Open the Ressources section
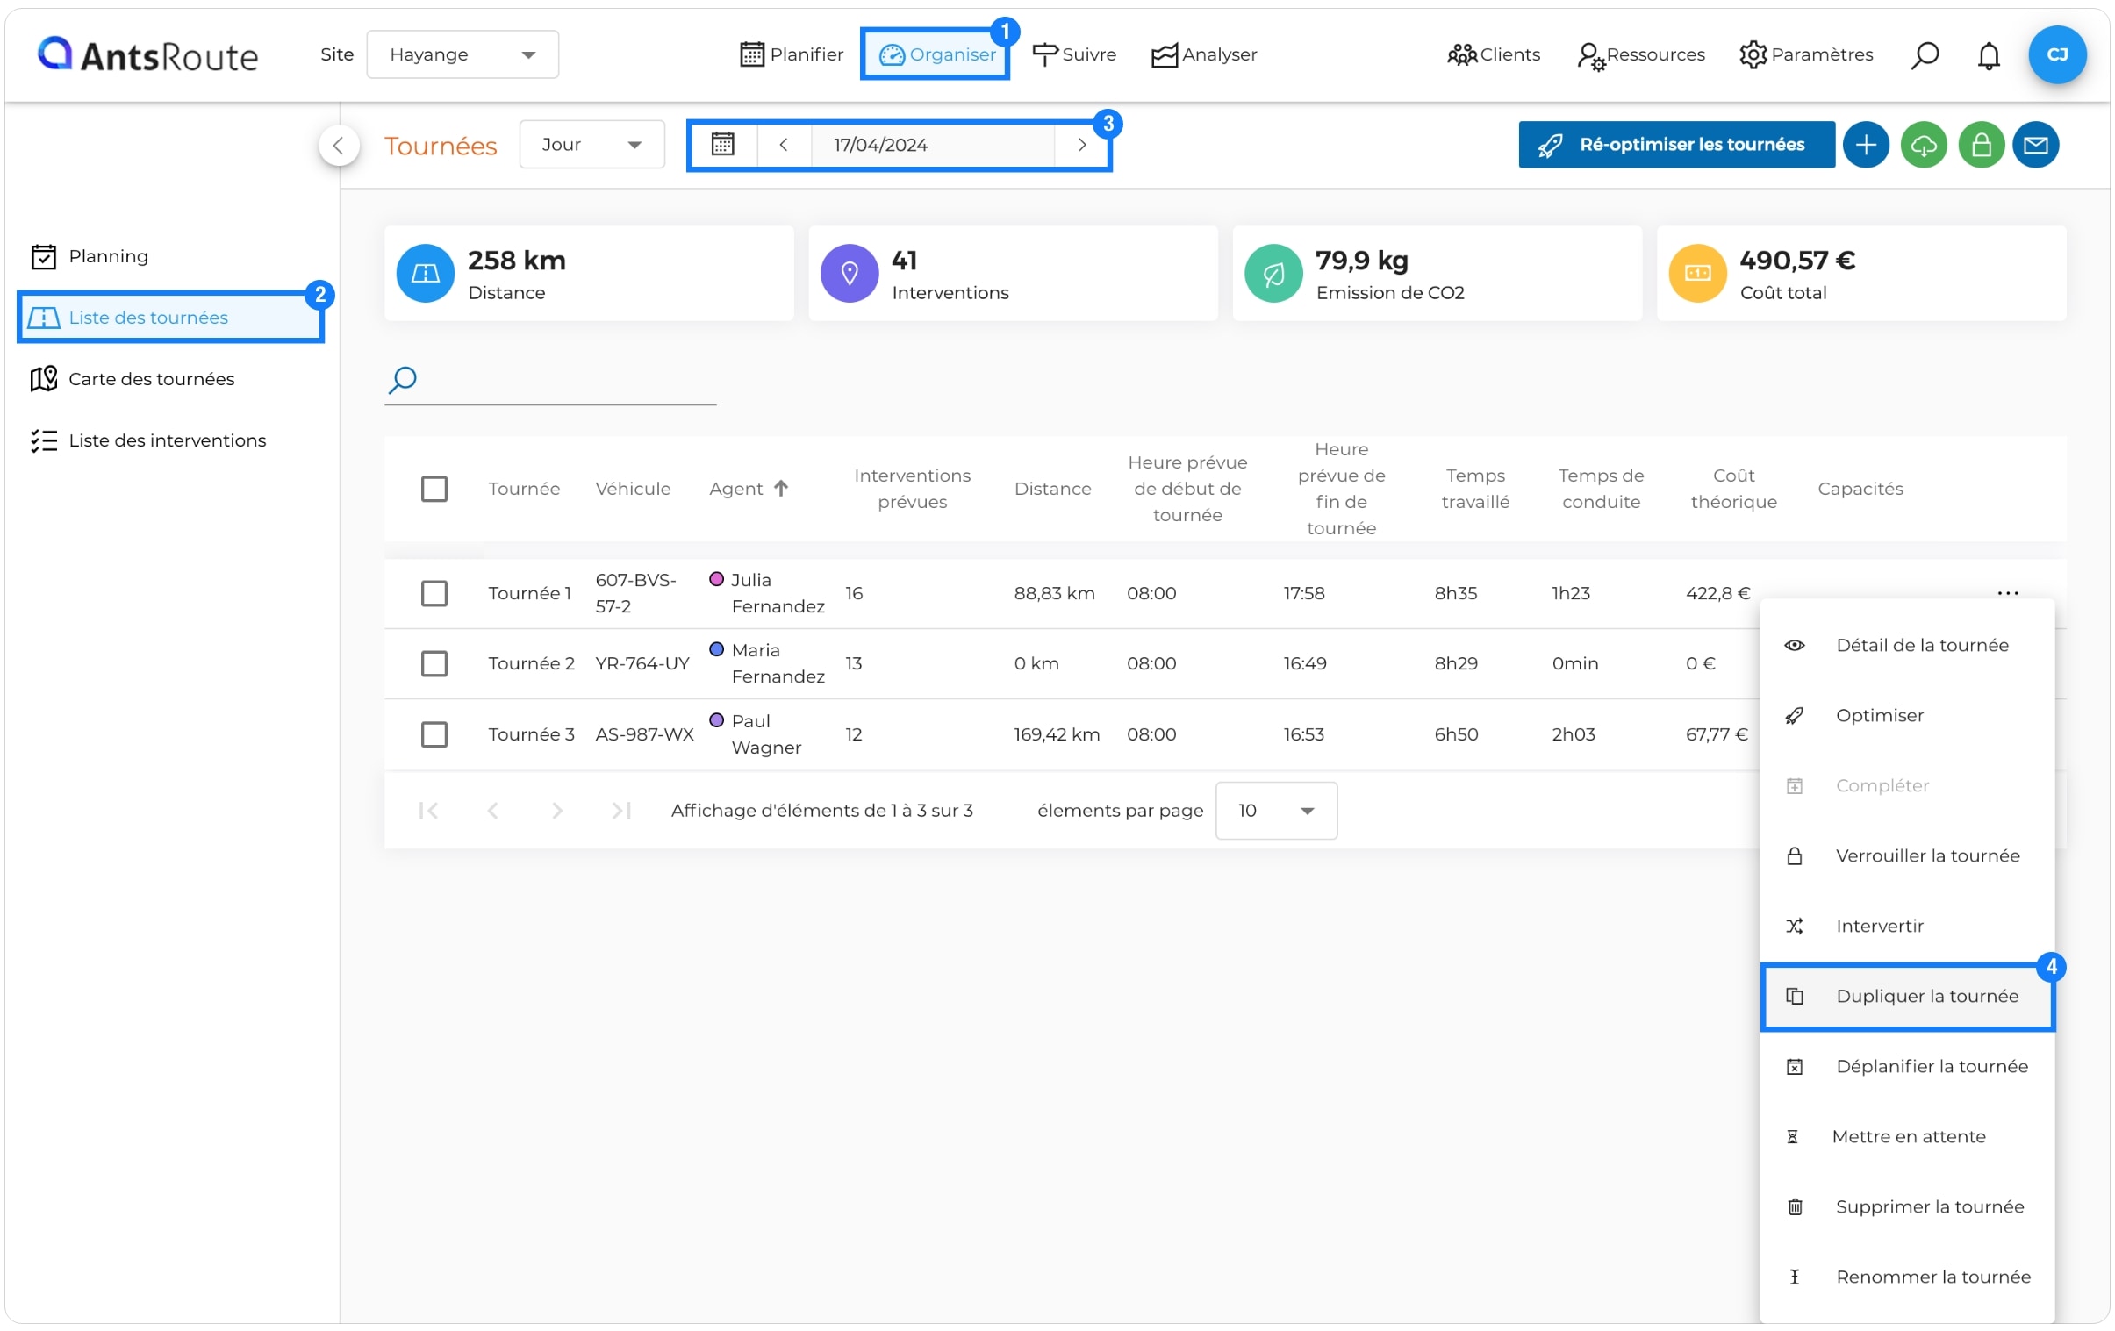Image resolution: width=2115 pixels, height=1331 pixels. click(1641, 54)
